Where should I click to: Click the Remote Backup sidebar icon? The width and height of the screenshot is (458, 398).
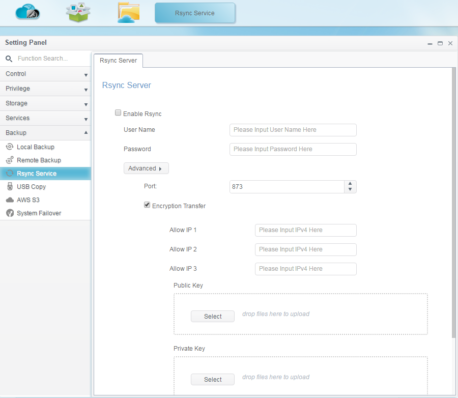click(9, 160)
